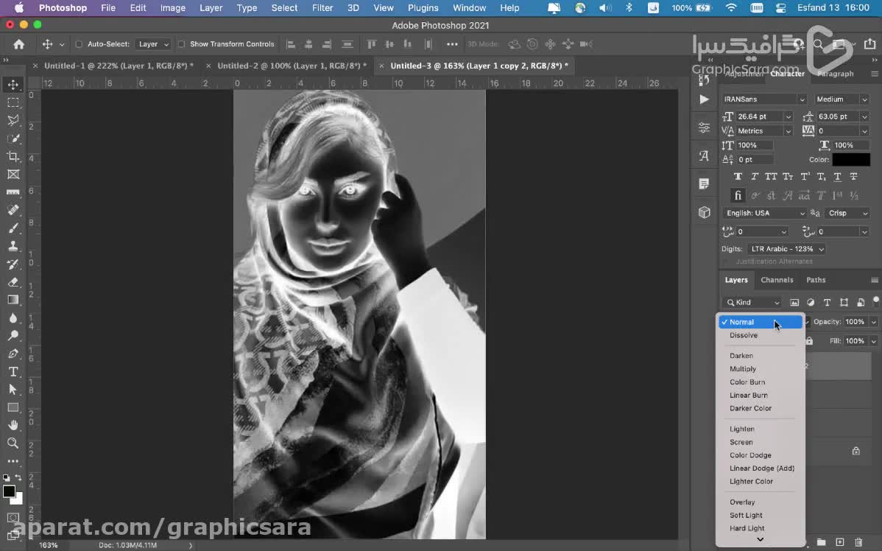The width and height of the screenshot is (882, 551).
Task: Enable the Auto-Select checkbox
Action: point(80,44)
